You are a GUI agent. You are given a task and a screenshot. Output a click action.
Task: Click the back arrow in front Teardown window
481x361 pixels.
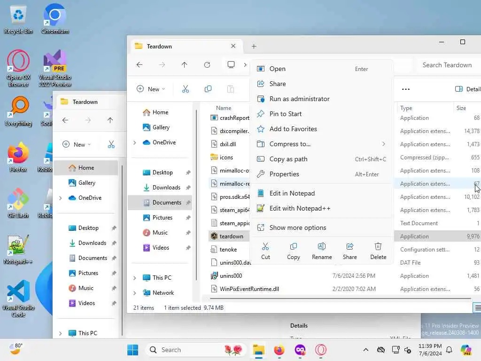click(x=139, y=65)
